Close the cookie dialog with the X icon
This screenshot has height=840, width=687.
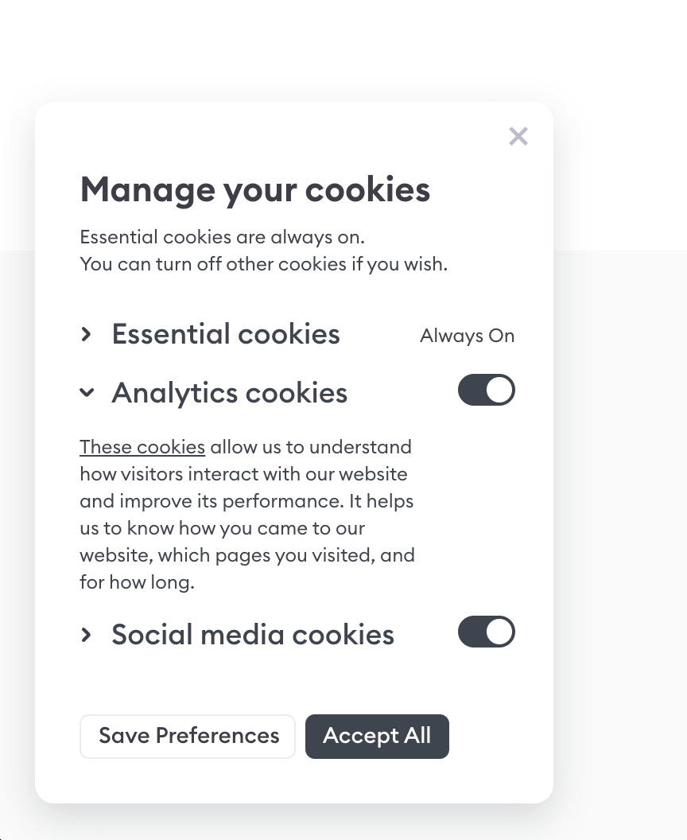(x=518, y=137)
